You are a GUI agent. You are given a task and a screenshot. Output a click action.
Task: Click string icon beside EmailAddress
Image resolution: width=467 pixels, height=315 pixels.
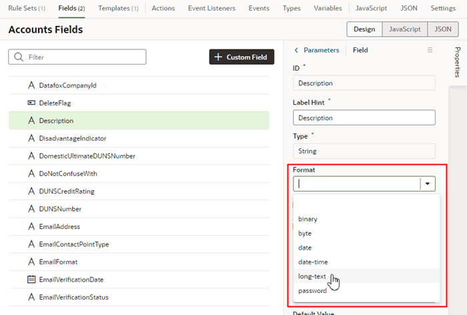click(x=31, y=226)
